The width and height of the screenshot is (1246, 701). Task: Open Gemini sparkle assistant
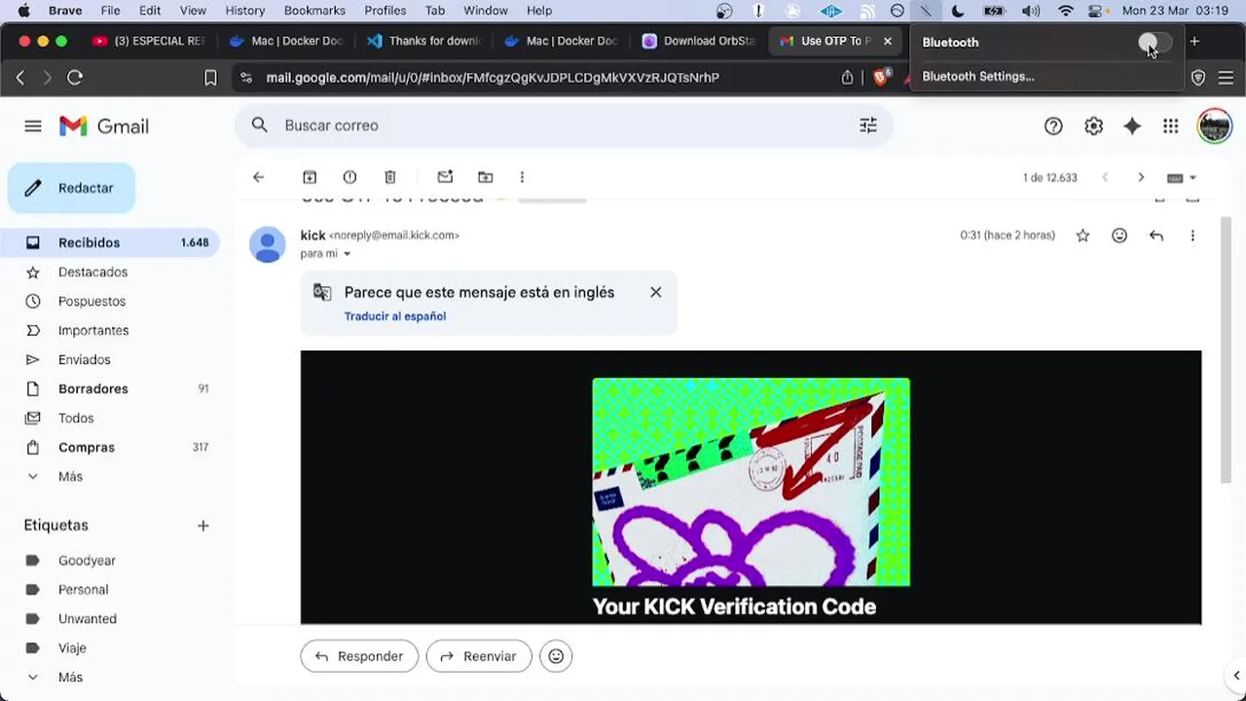coord(1132,126)
